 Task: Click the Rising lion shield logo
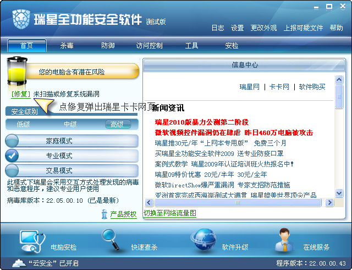(21, 19)
